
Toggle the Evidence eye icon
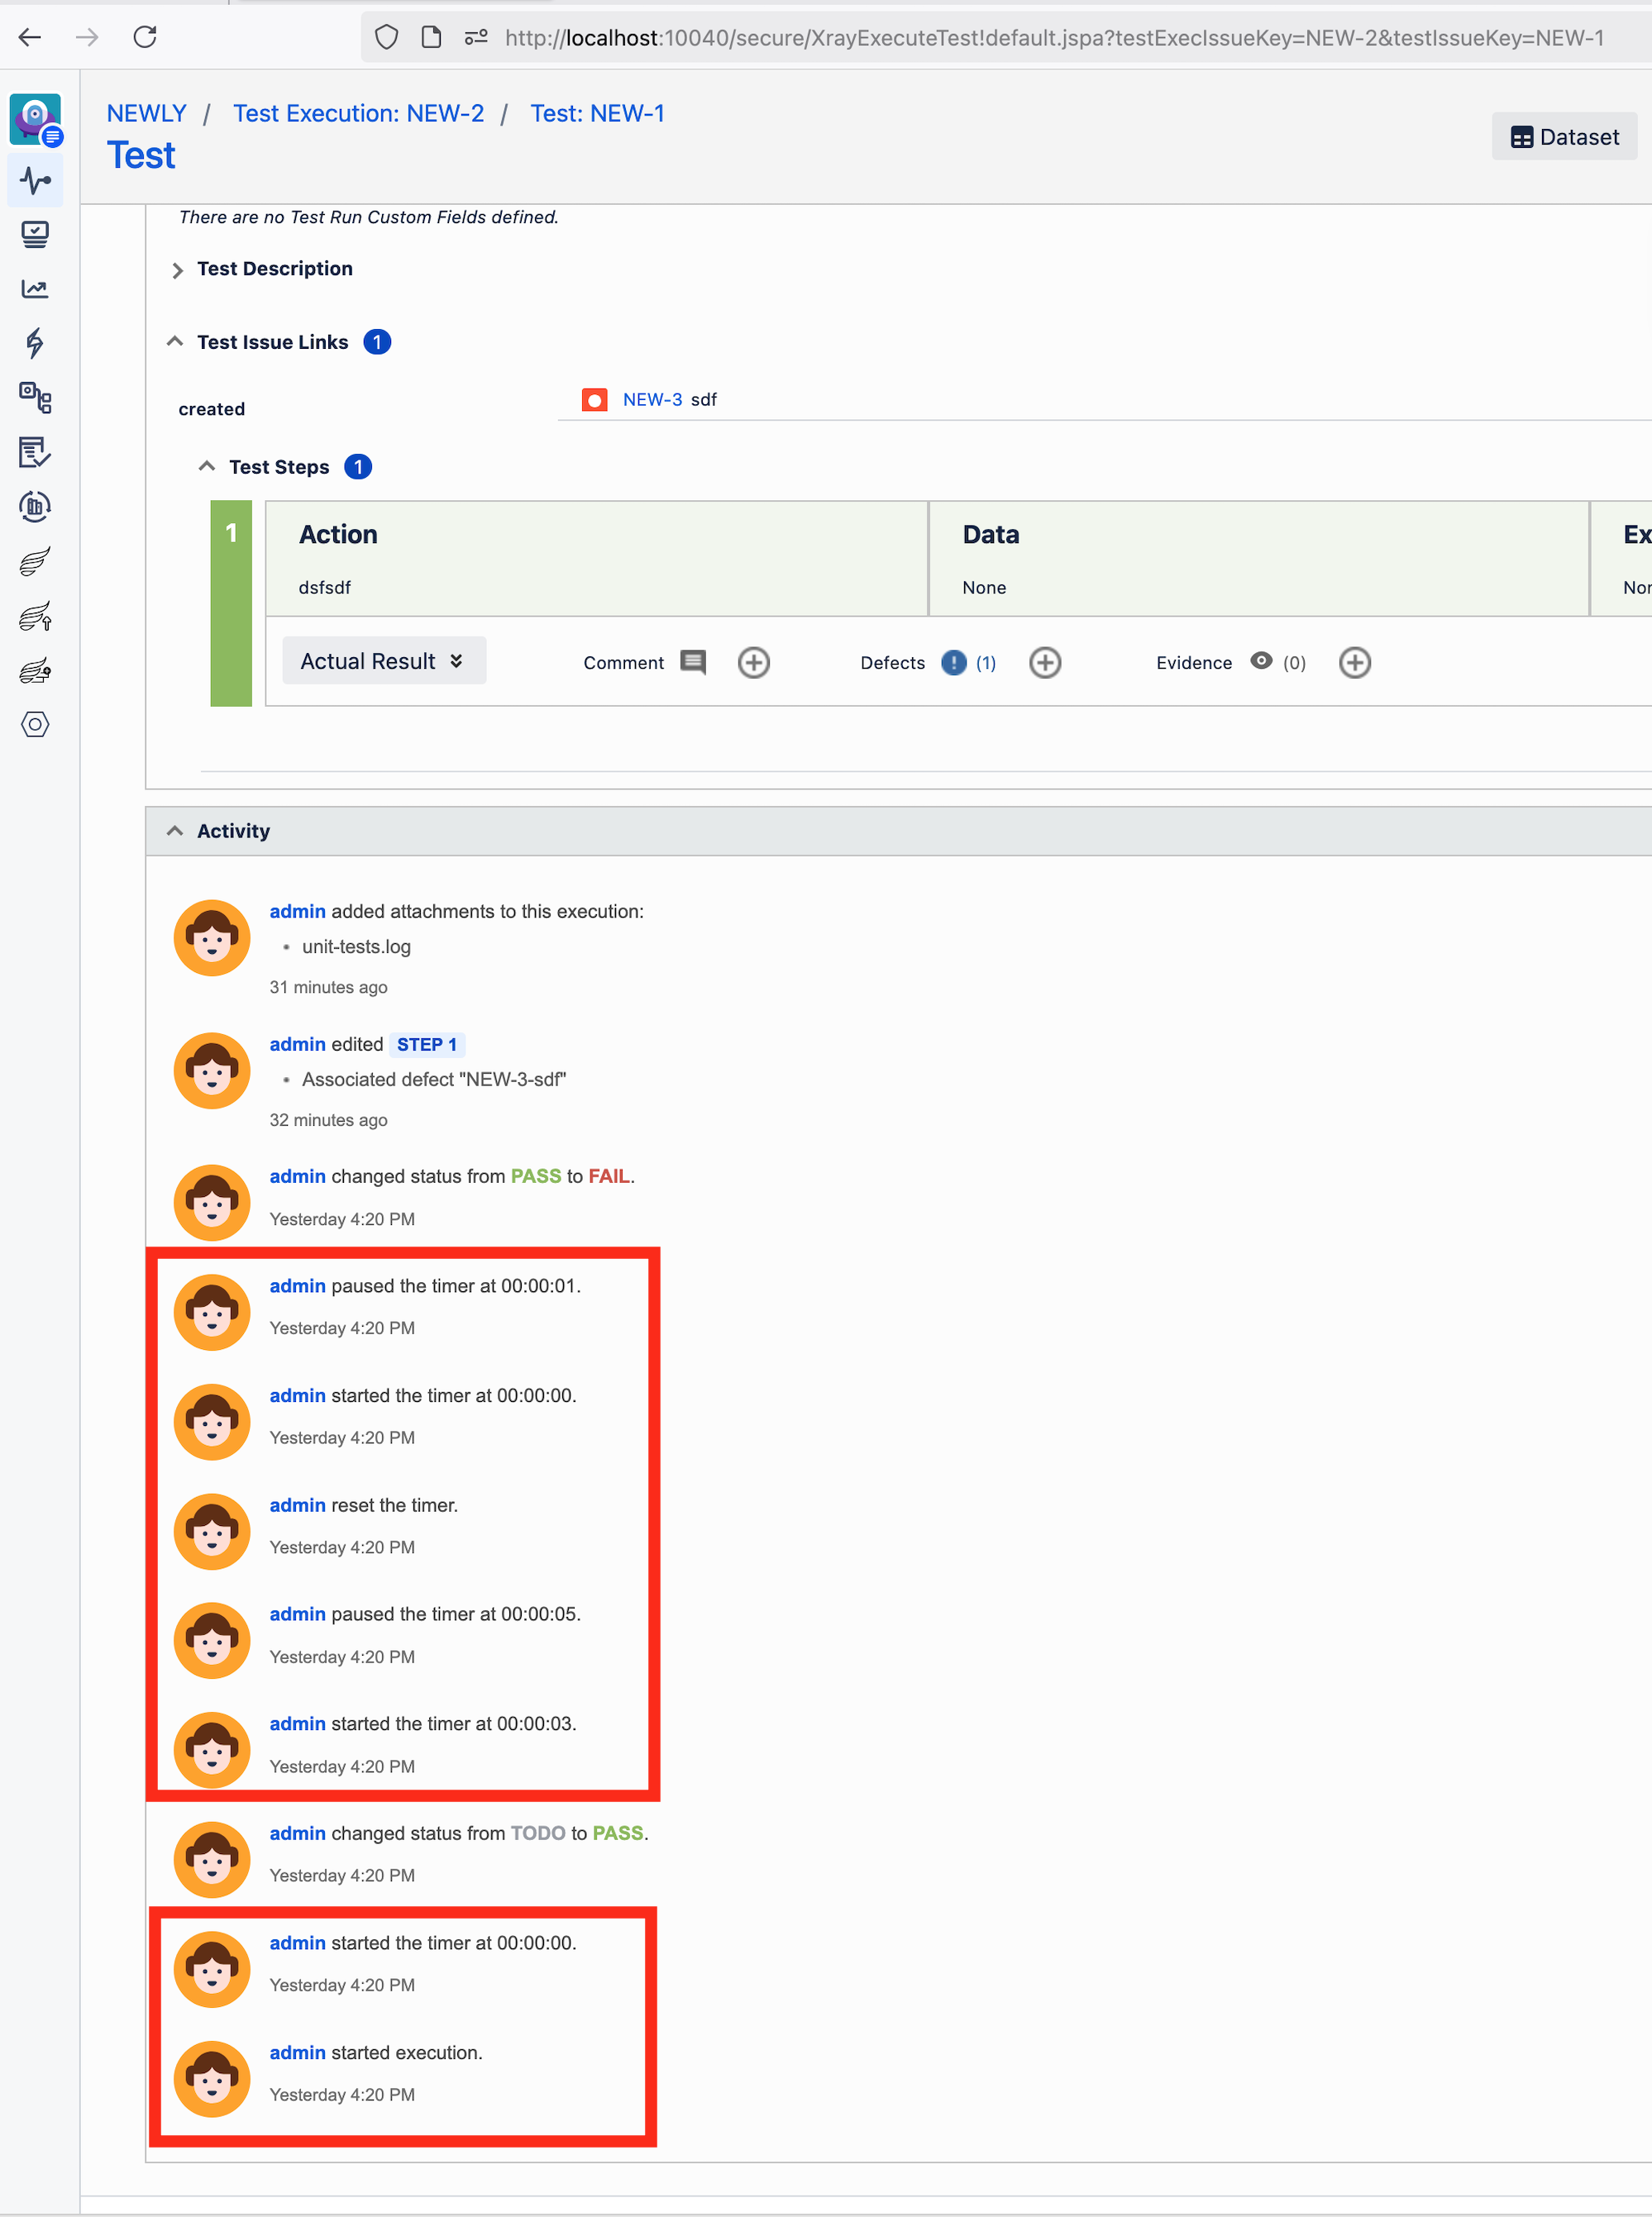1262,660
